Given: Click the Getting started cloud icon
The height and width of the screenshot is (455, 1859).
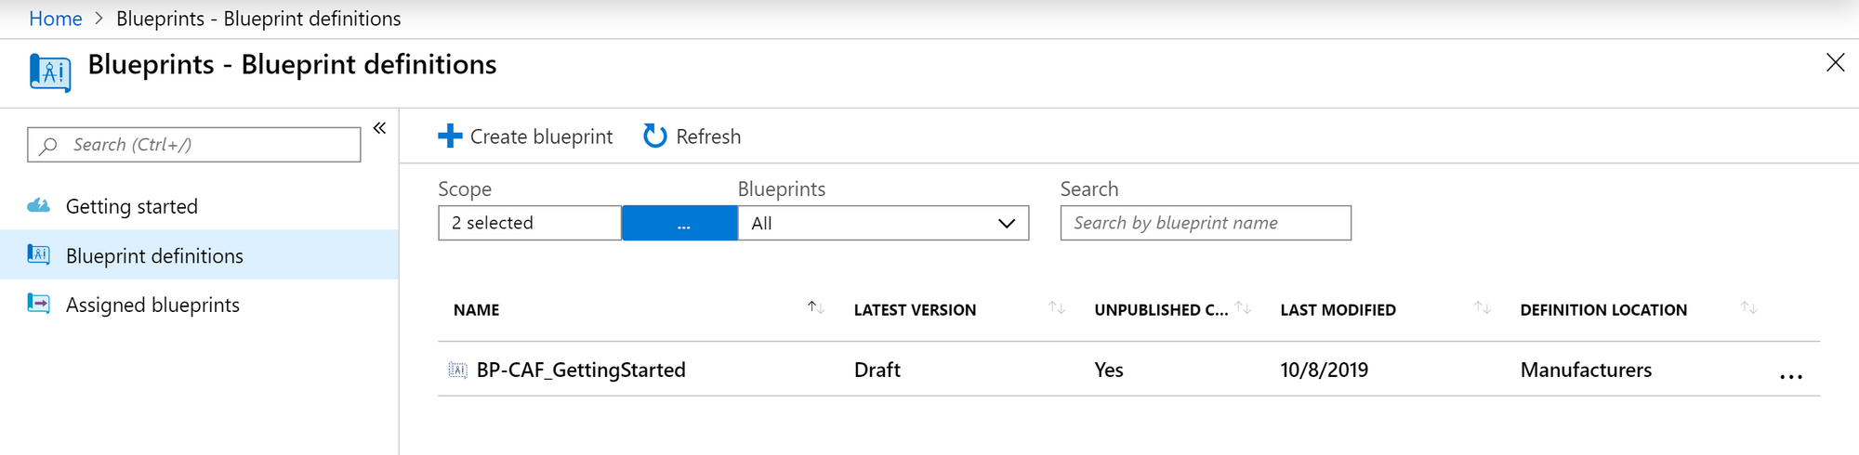Looking at the screenshot, I should [39, 205].
